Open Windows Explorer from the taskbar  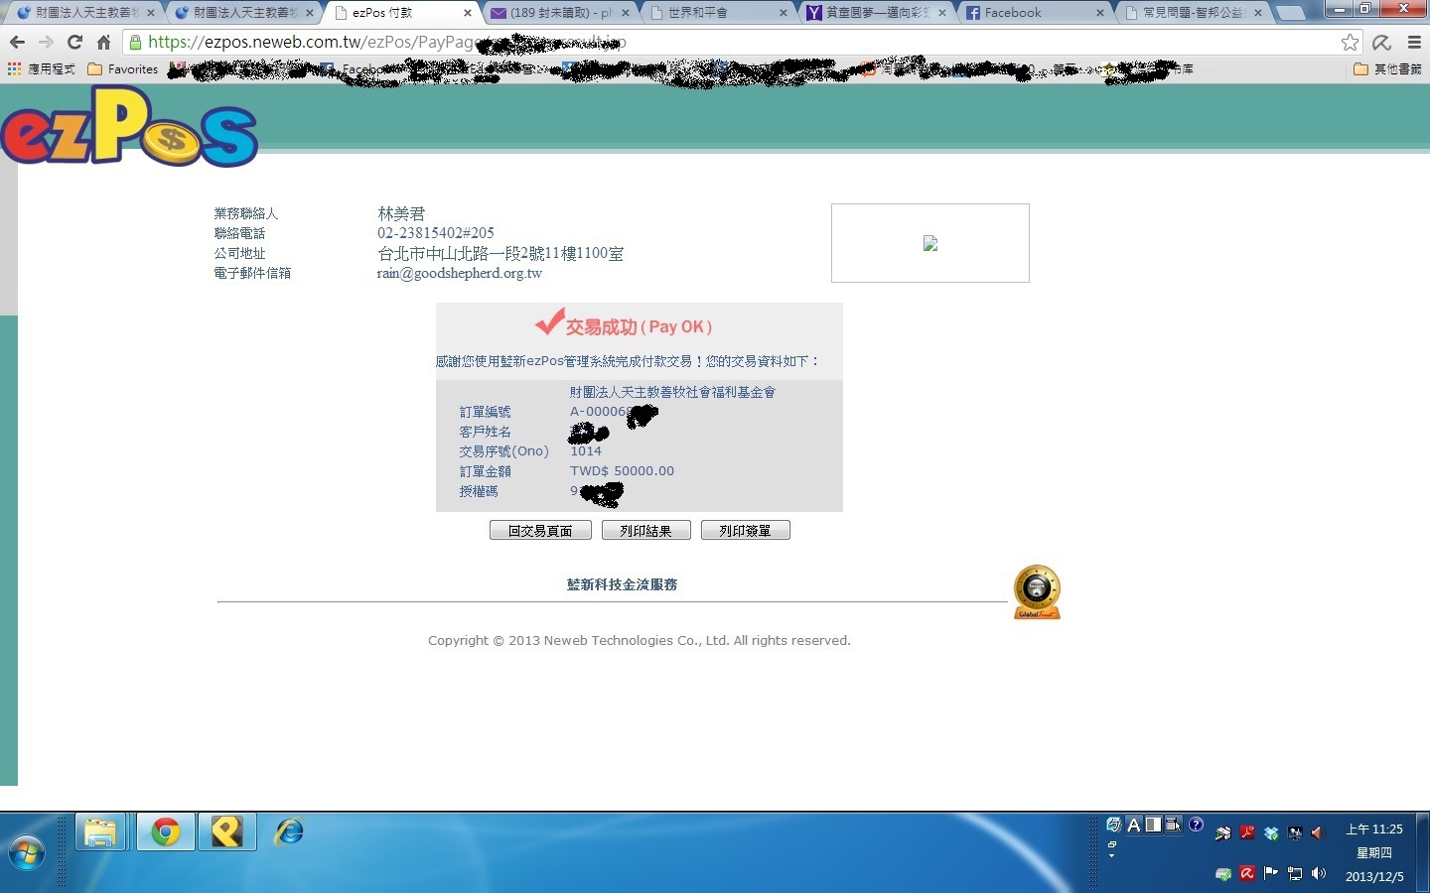tap(101, 831)
